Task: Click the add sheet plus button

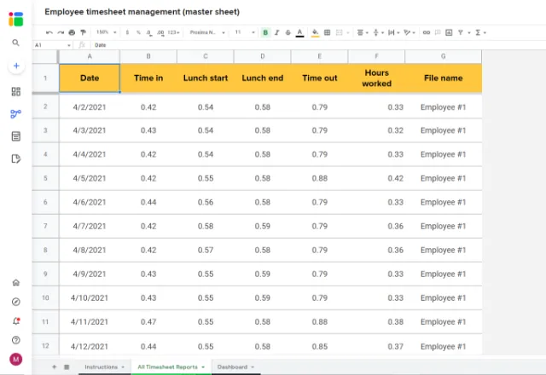Action: pyautogui.click(x=54, y=366)
